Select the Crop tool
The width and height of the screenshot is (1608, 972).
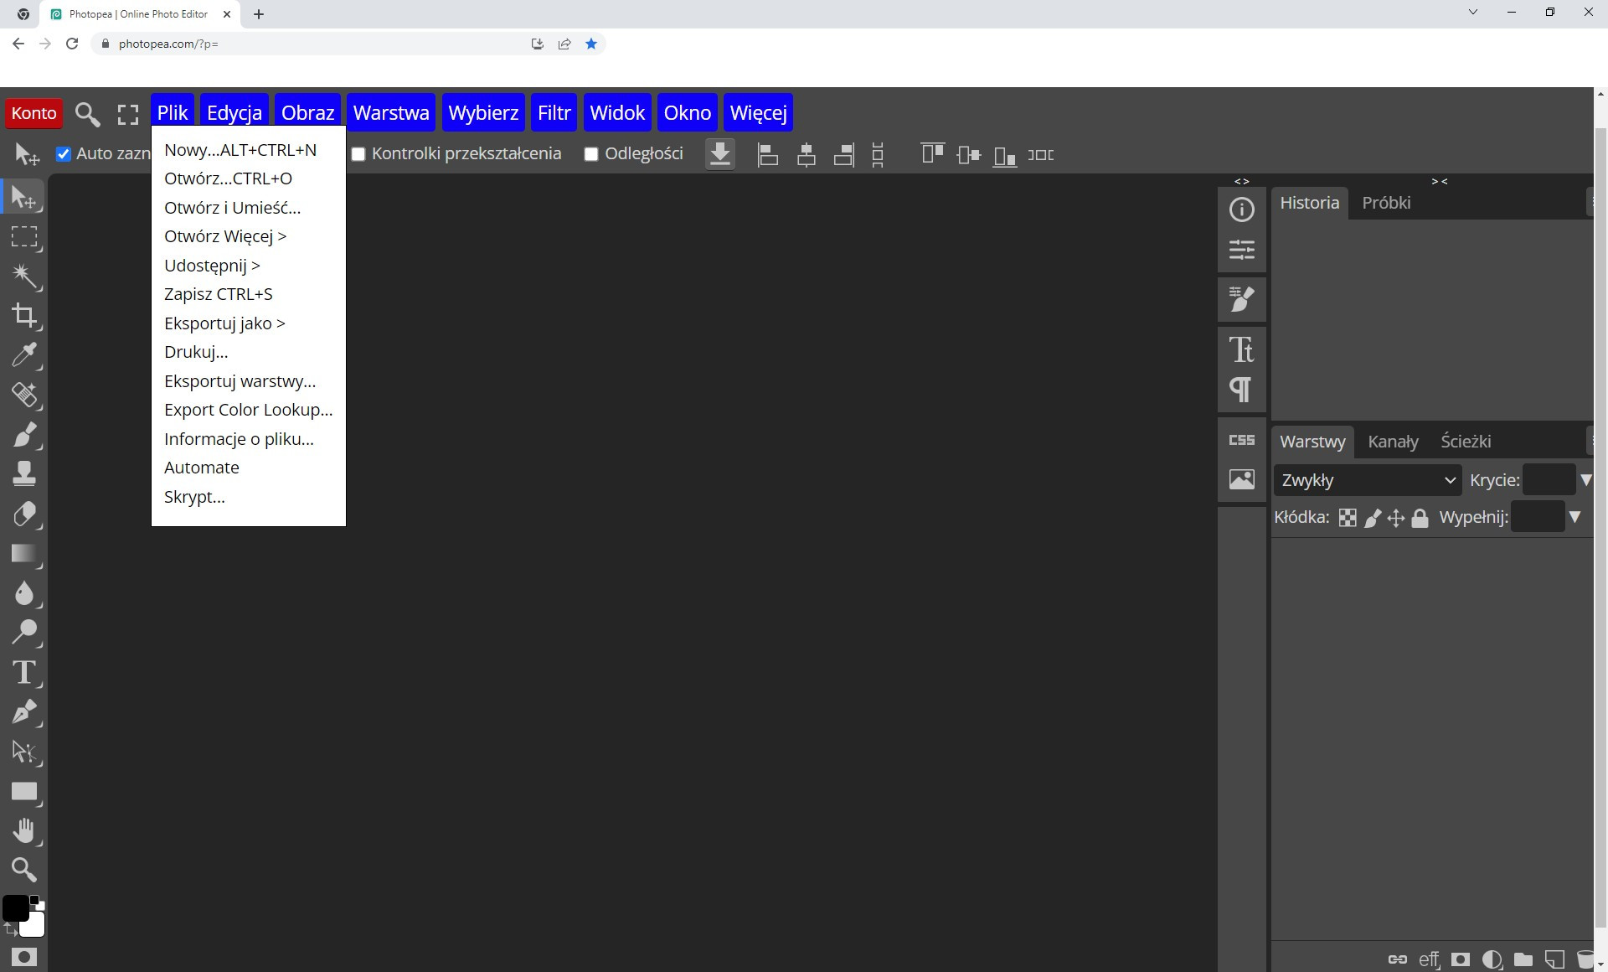click(25, 316)
